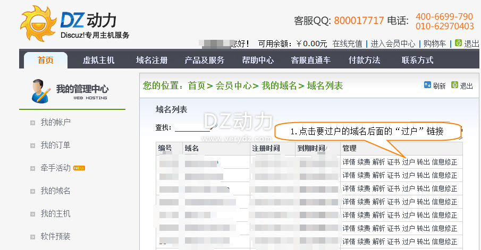Click the bullet icon beside 我的帐户
Screen dimensions: 481x250
click(x=33, y=123)
